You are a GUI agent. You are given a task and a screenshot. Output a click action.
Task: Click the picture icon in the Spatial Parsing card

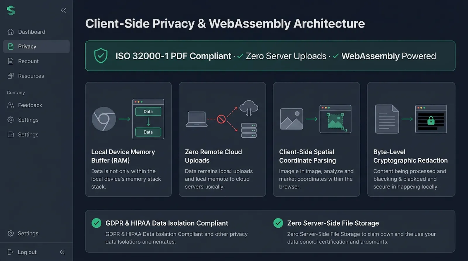pyautogui.click(x=292, y=119)
